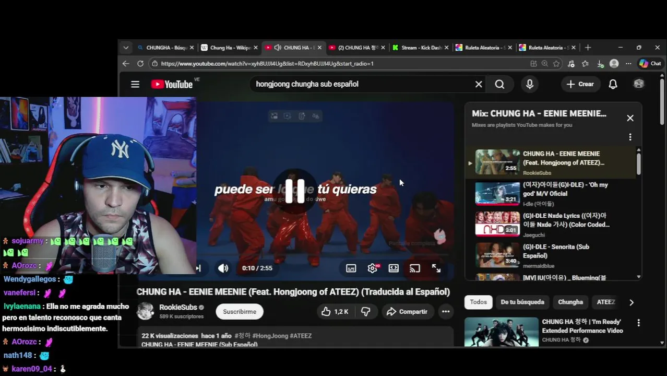This screenshot has width=667, height=376.
Task: Select the Todos filter chip
Action: pyautogui.click(x=478, y=302)
